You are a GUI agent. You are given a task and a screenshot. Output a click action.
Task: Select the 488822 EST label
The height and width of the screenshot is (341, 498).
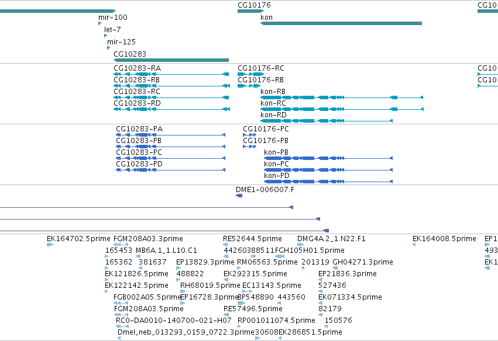click(190, 274)
